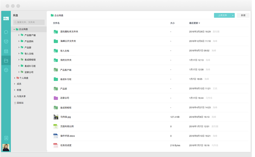Click the red 个人网盘 folder icon

18,78
